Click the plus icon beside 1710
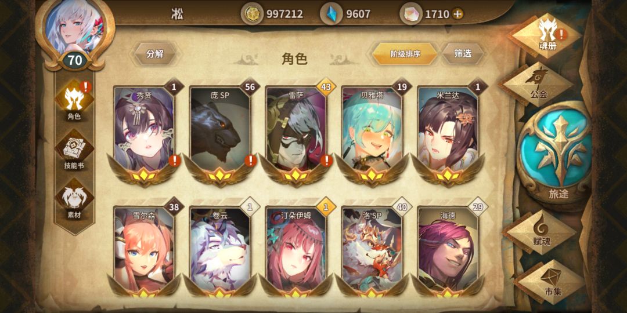Viewport: 627px width, 313px height. pos(458,14)
